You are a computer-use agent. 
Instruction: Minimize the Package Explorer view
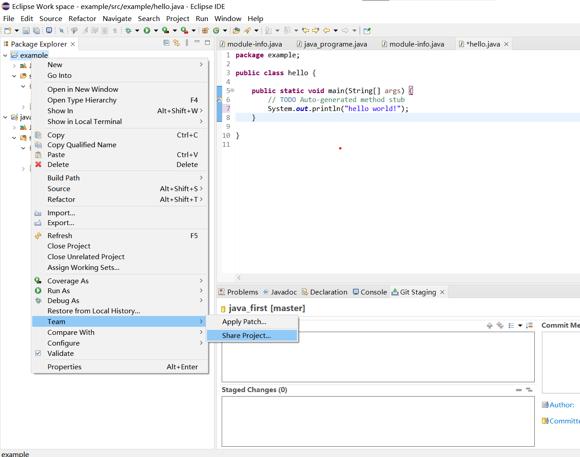point(197,43)
